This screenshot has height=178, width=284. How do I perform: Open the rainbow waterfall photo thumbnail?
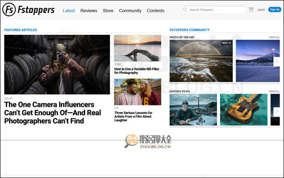[201, 61]
